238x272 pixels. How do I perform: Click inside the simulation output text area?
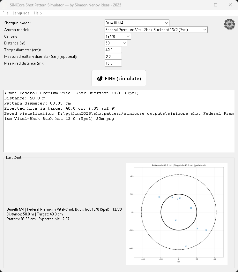(119, 134)
